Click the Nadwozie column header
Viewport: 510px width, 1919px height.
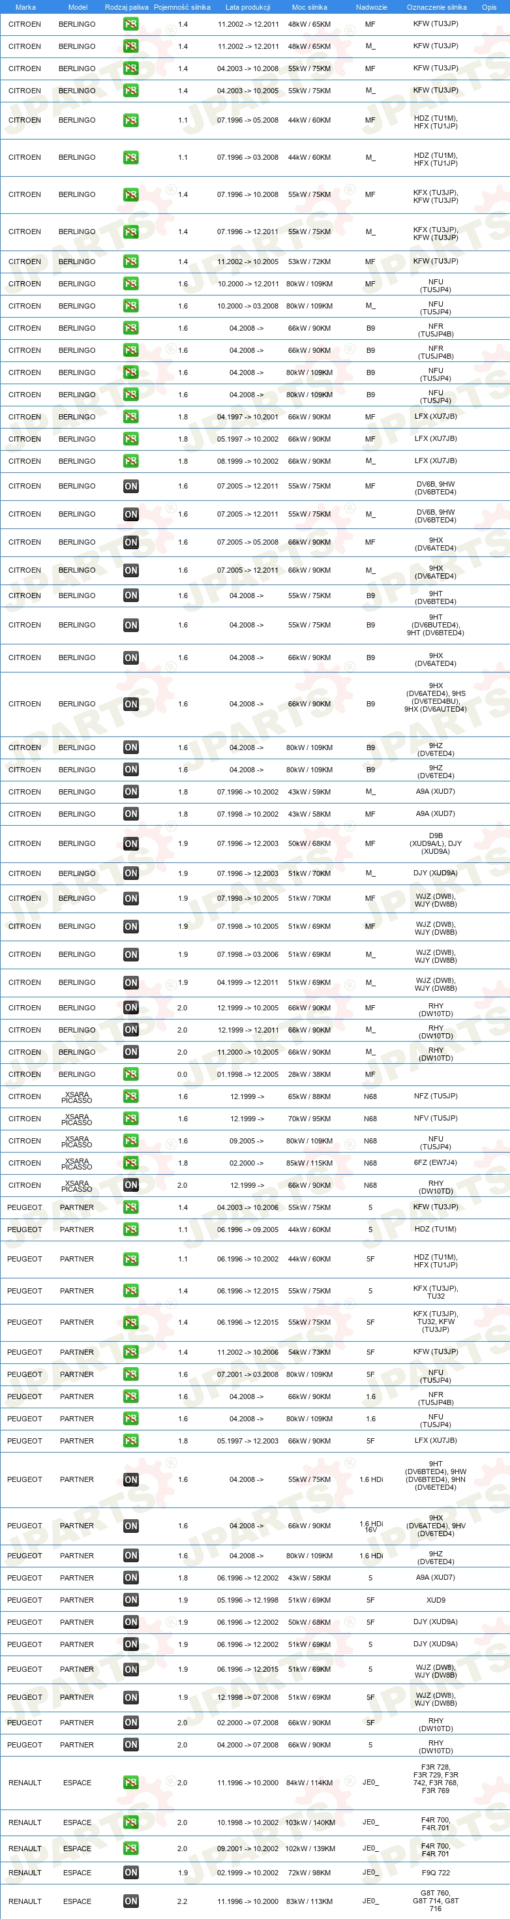coord(372,7)
